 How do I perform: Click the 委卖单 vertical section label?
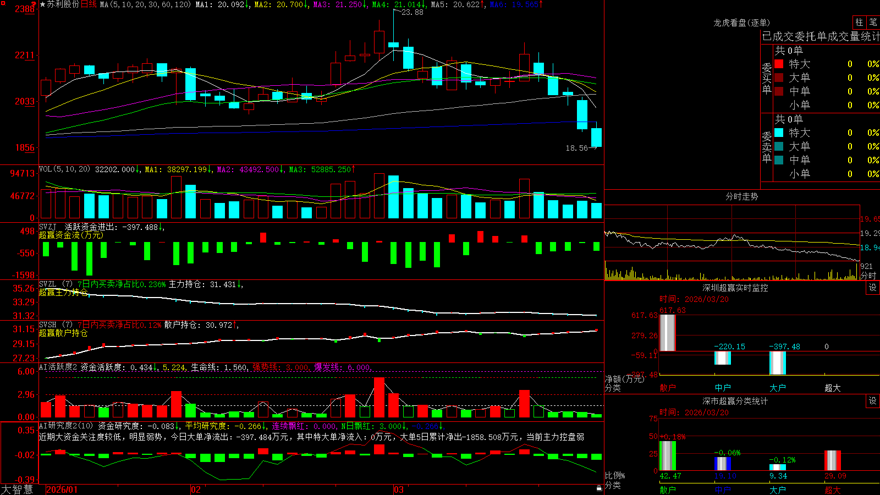767,147
